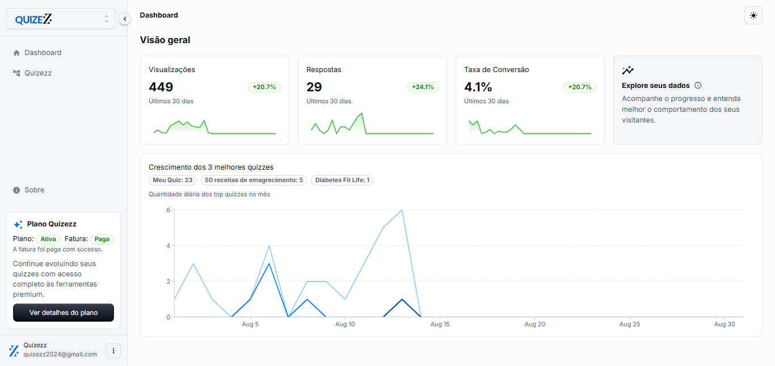Toggle light/dark theme with sun button

pyautogui.click(x=753, y=15)
